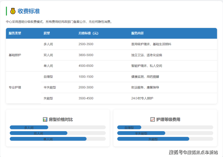Select the 服务类型 column header
Image resolution: width=223 pixels, height=157 pixels.
[15, 33]
